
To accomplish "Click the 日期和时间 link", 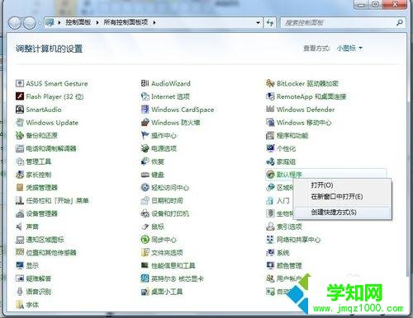I will click(x=167, y=201).
